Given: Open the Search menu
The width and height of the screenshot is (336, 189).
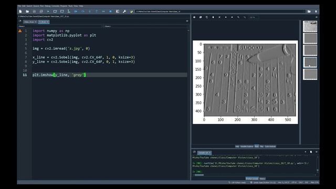Looking at the screenshot, I should (29, 6).
